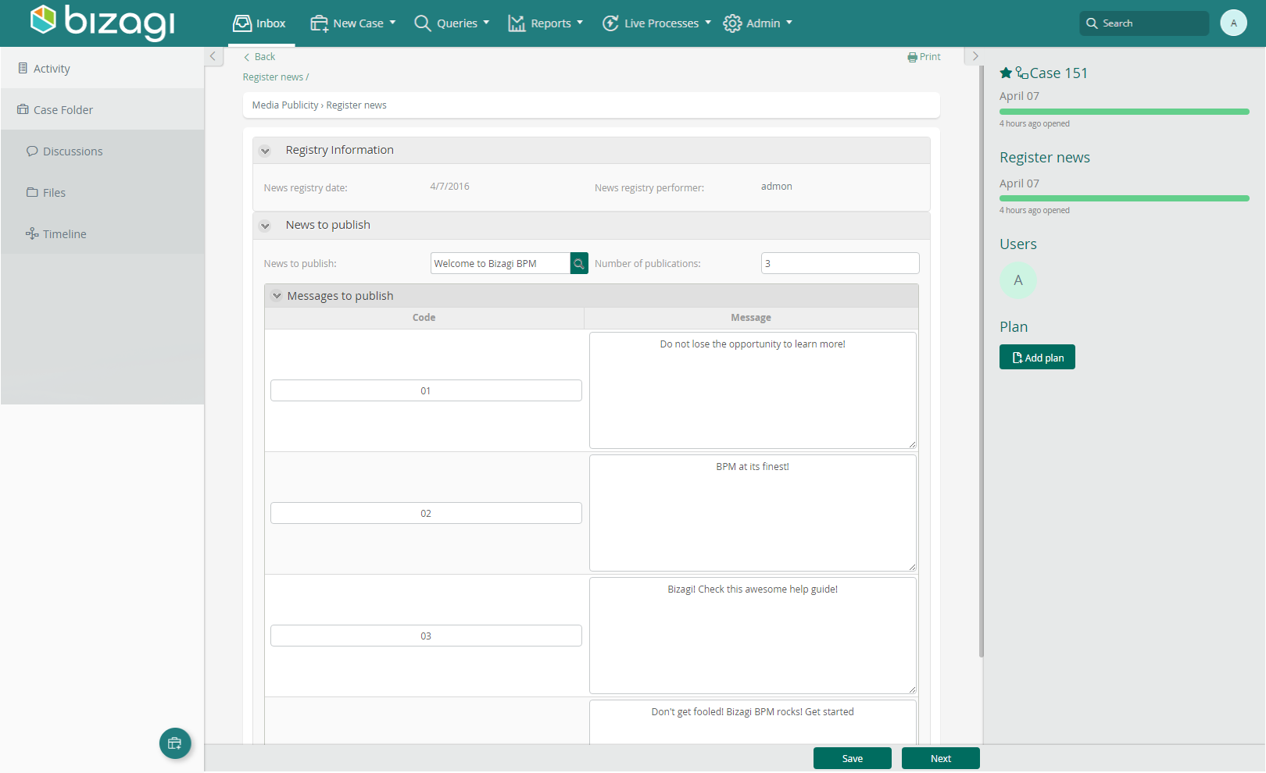Open Files in the sidebar
Viewport: 1266px width, 773px height.
point(102,192)
